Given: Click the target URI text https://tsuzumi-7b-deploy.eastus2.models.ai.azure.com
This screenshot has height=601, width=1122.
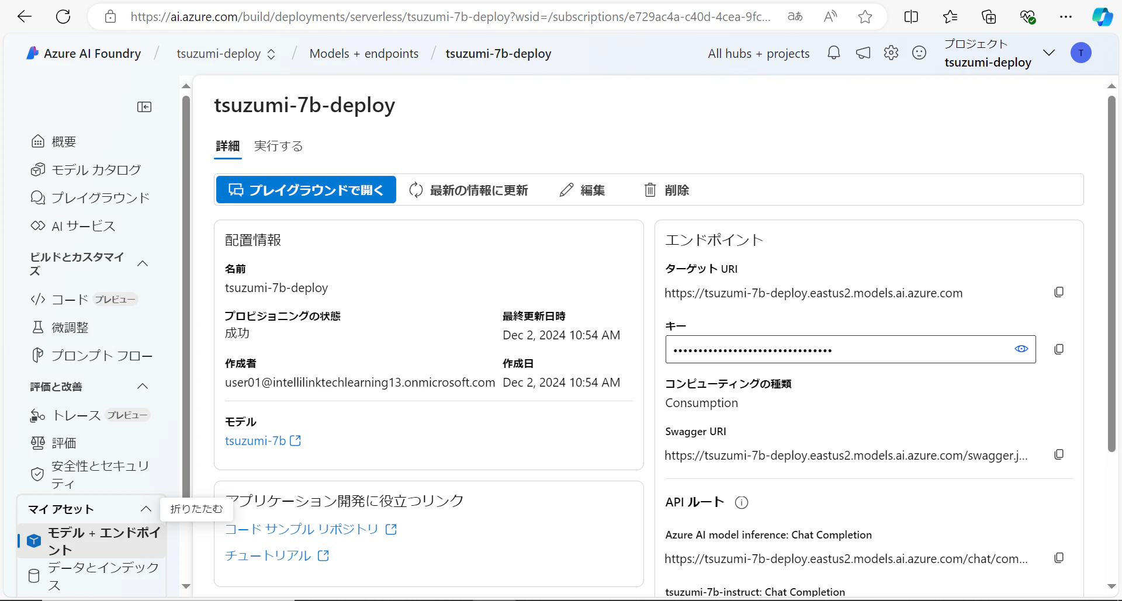Looking at the screenshot, I should click(x=813, y=293).
